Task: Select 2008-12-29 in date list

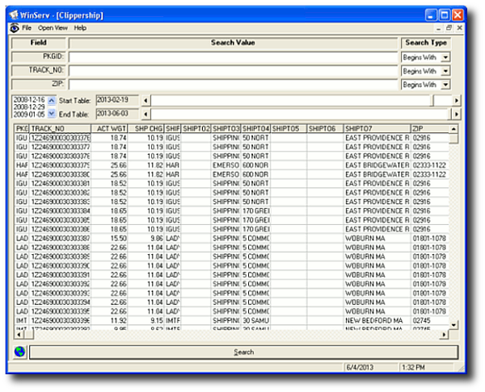Action: (29, 106)
